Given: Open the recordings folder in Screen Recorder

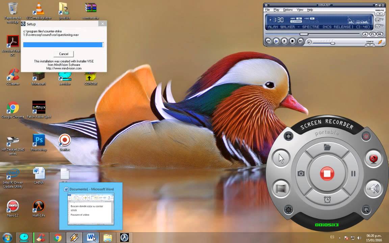Looking at the screenshot, I should click(327, 147).
